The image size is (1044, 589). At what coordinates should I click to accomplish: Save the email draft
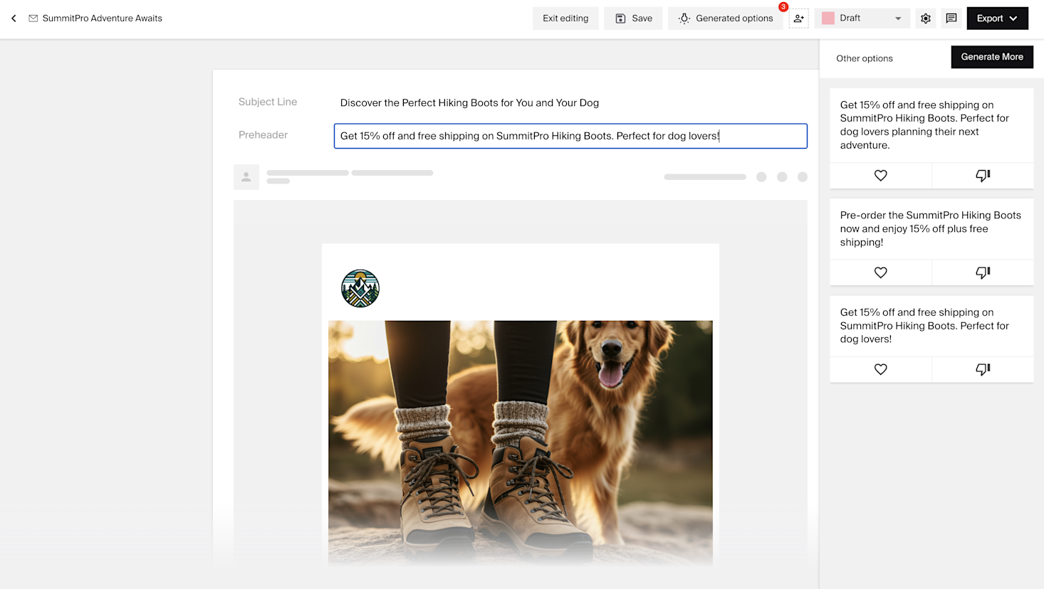pos(633,18)
